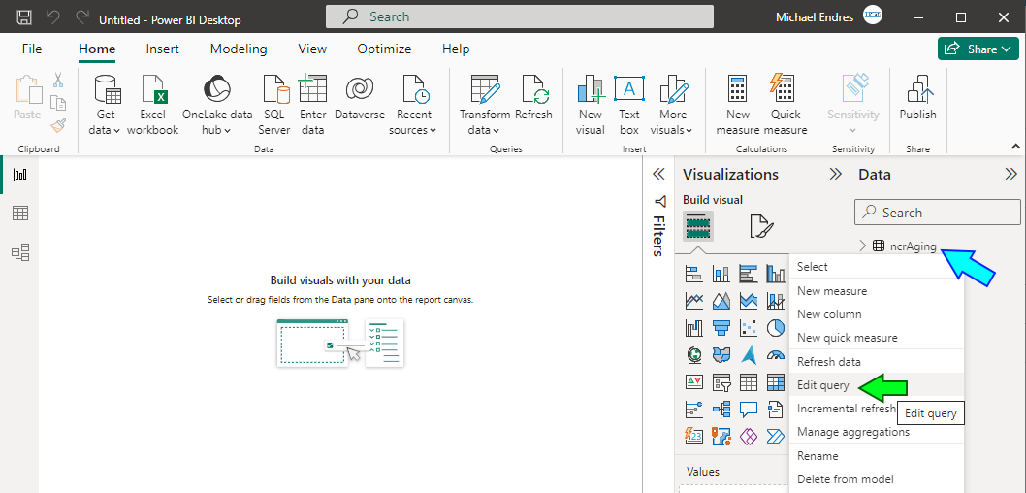The height and width of the screenshot is (493, 1026).
Task: Click the Share button
Action: coord(978,49)
